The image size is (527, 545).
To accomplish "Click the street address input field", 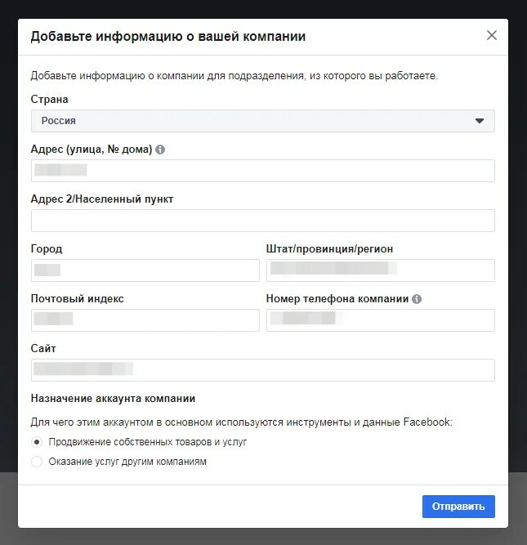I will (262, 171).
